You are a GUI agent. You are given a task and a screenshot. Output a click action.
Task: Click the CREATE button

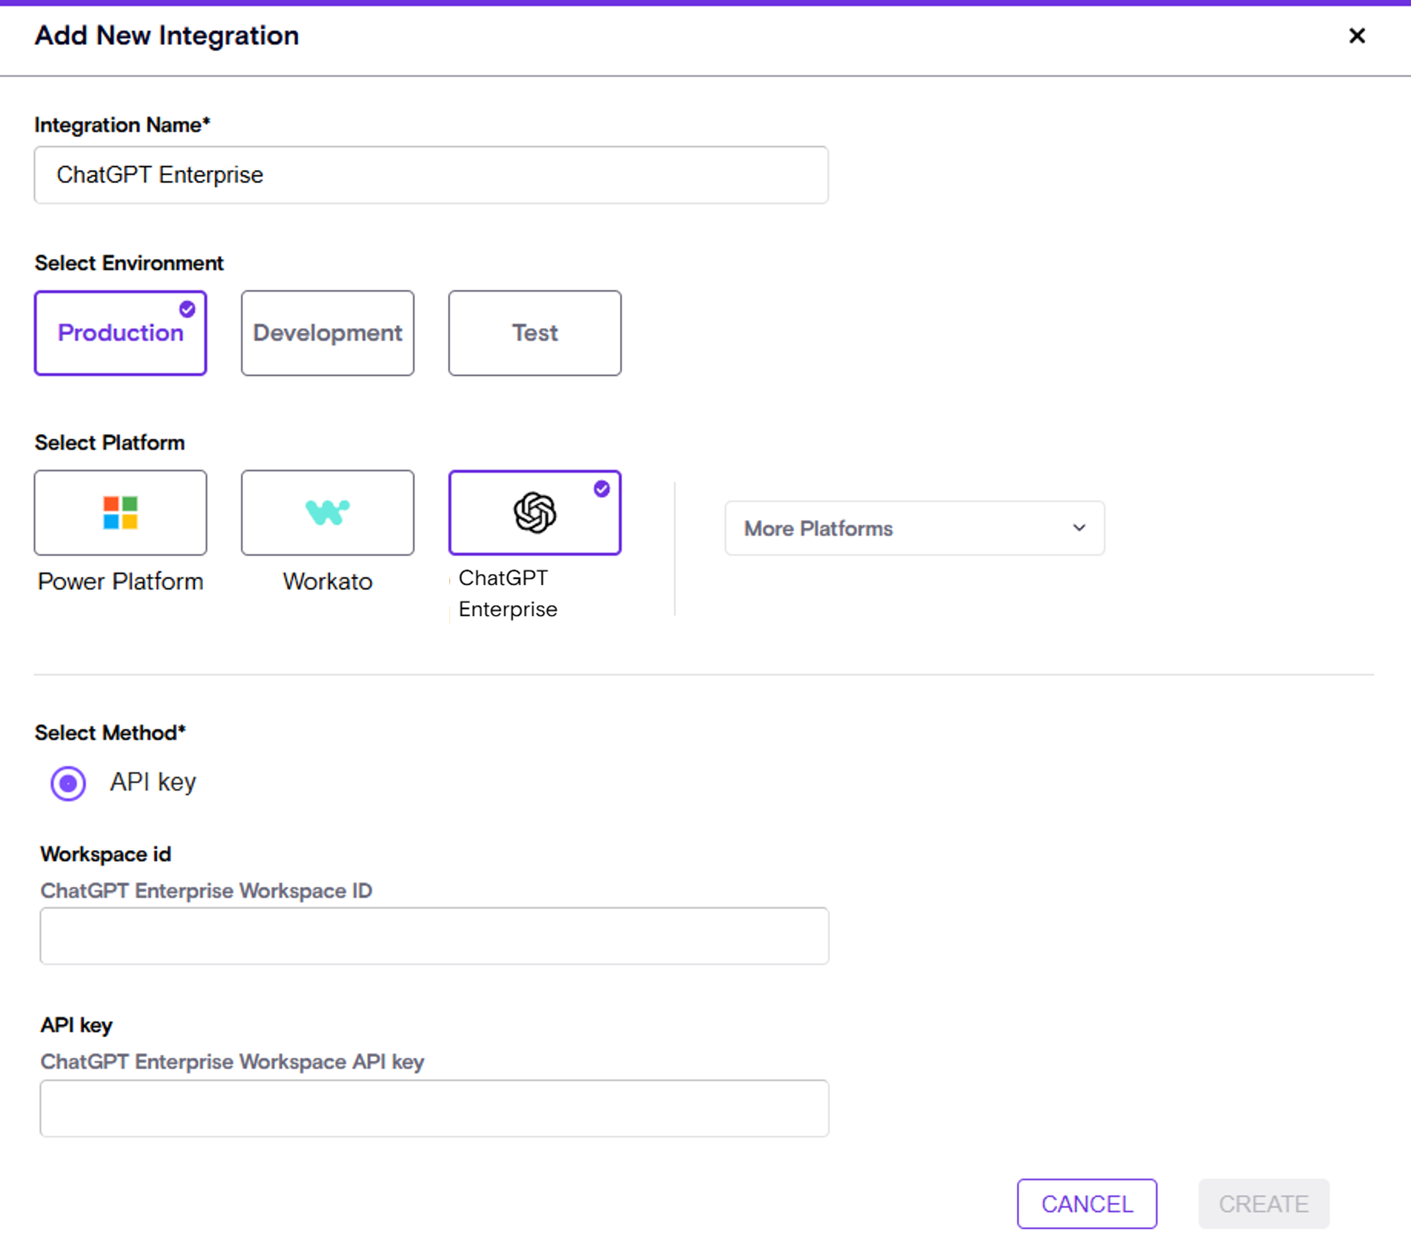1263,1204
